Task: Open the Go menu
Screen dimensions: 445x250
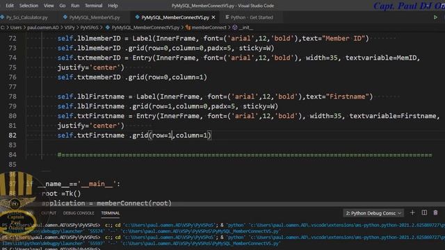Action: (63, 6)
